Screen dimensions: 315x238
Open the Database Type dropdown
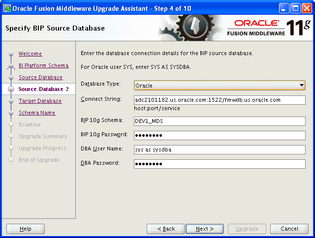point(220,86)
